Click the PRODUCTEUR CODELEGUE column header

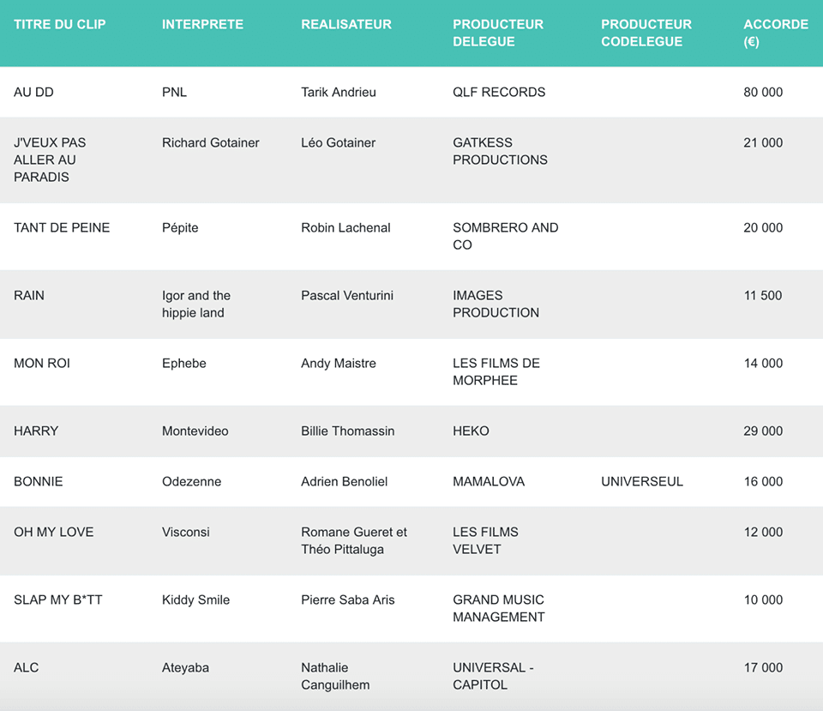point(646,33)
